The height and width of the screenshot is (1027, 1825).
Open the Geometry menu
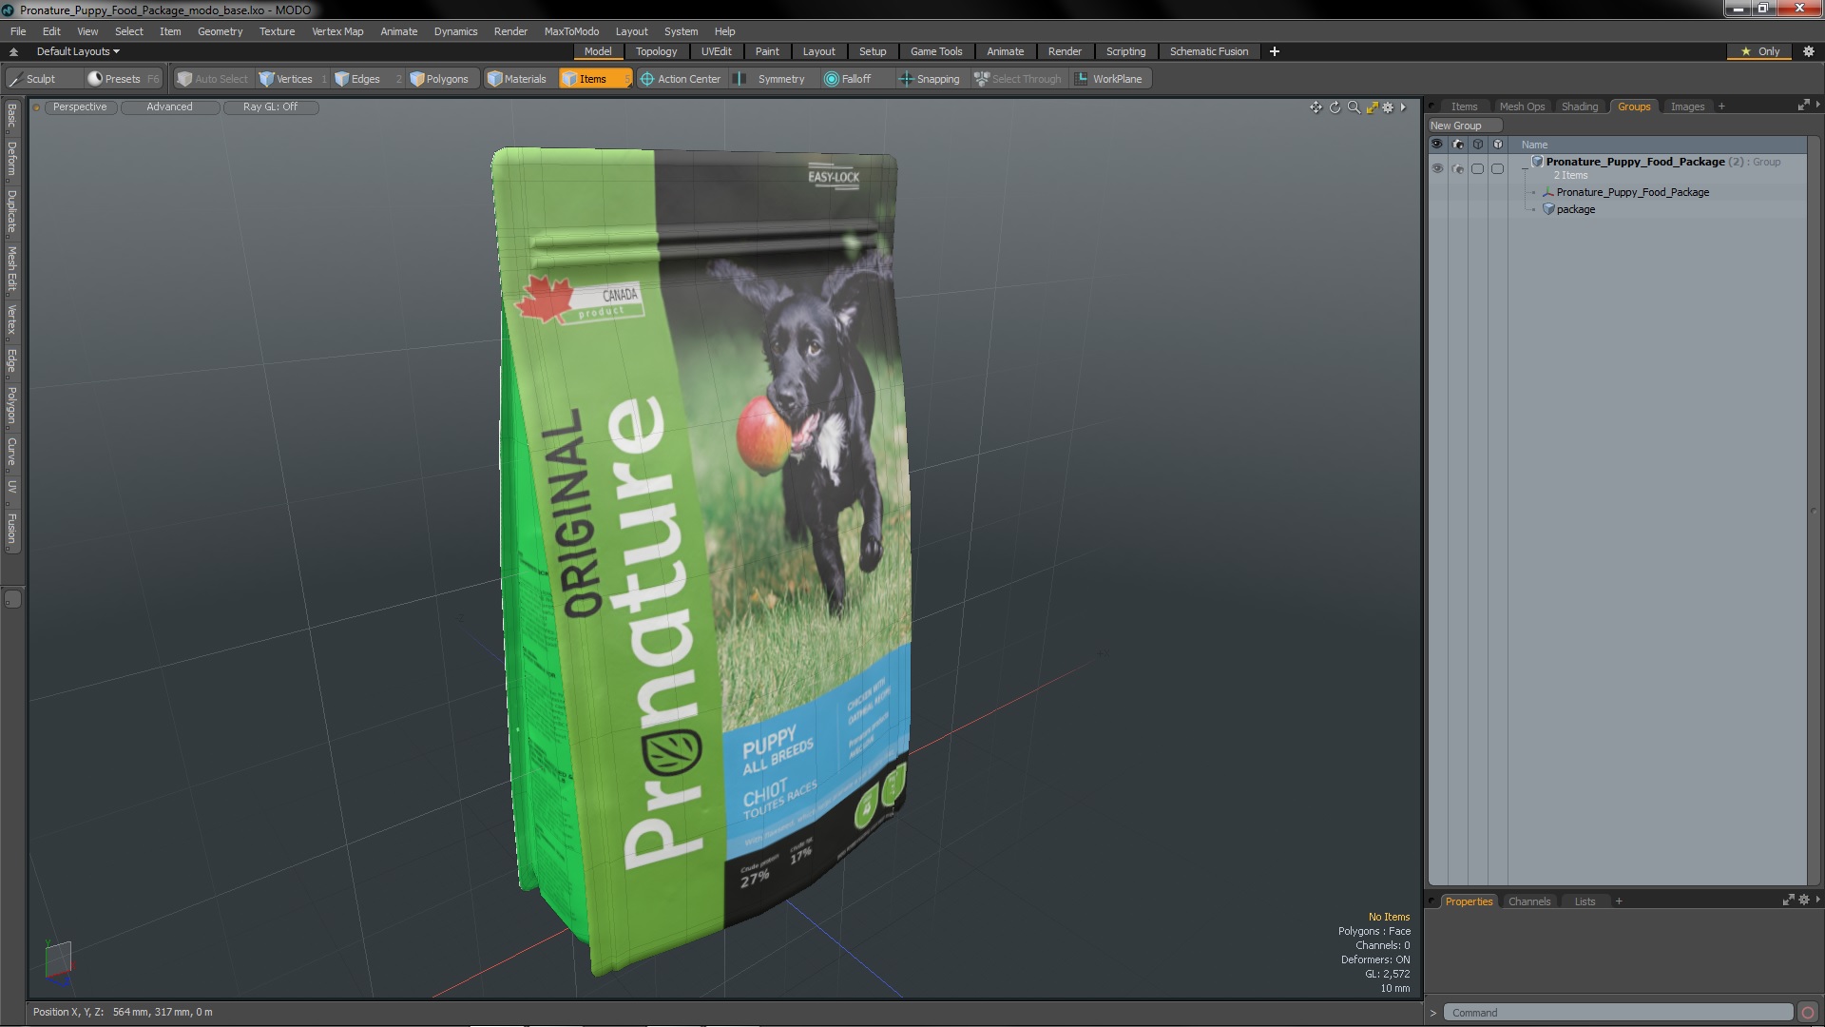pos(220,31)
